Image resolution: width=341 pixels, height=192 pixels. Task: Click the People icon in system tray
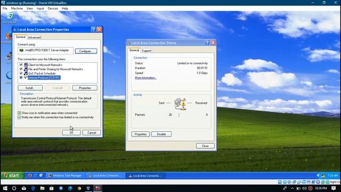coord(285,188)
